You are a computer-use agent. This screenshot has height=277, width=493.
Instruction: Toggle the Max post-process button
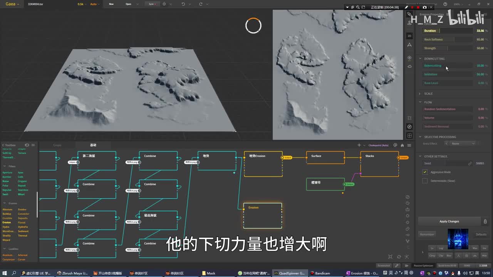(475, 248)
